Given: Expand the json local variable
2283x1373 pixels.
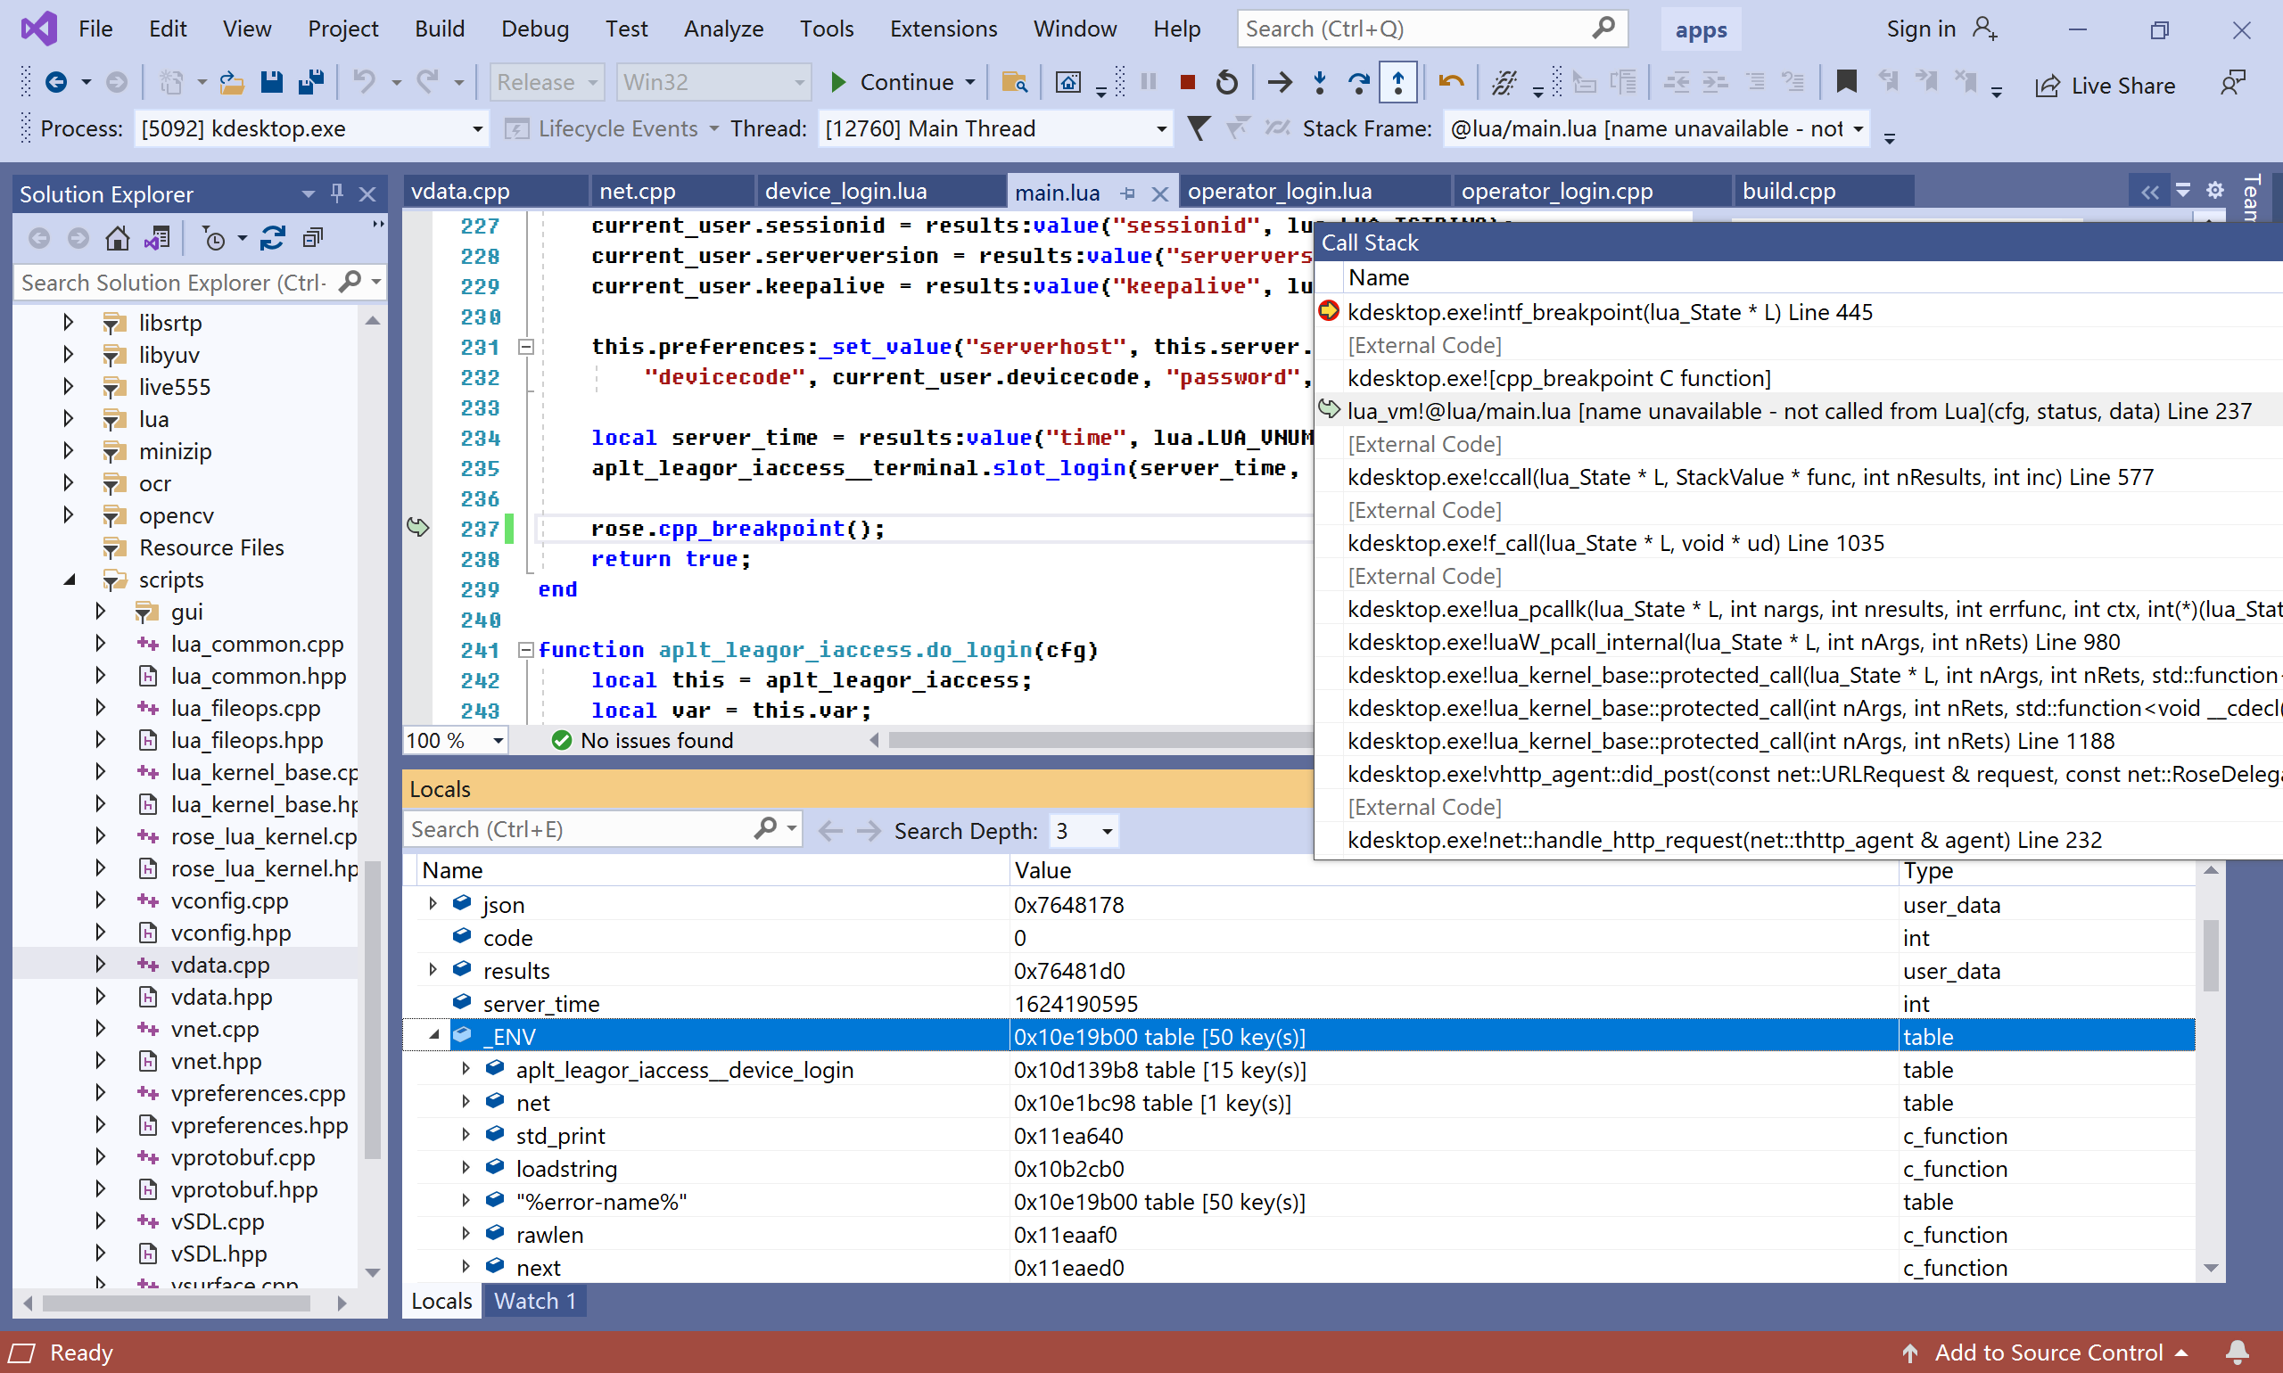Looking at the screenshot, I should pyautogui.click(x=433, y=904).
